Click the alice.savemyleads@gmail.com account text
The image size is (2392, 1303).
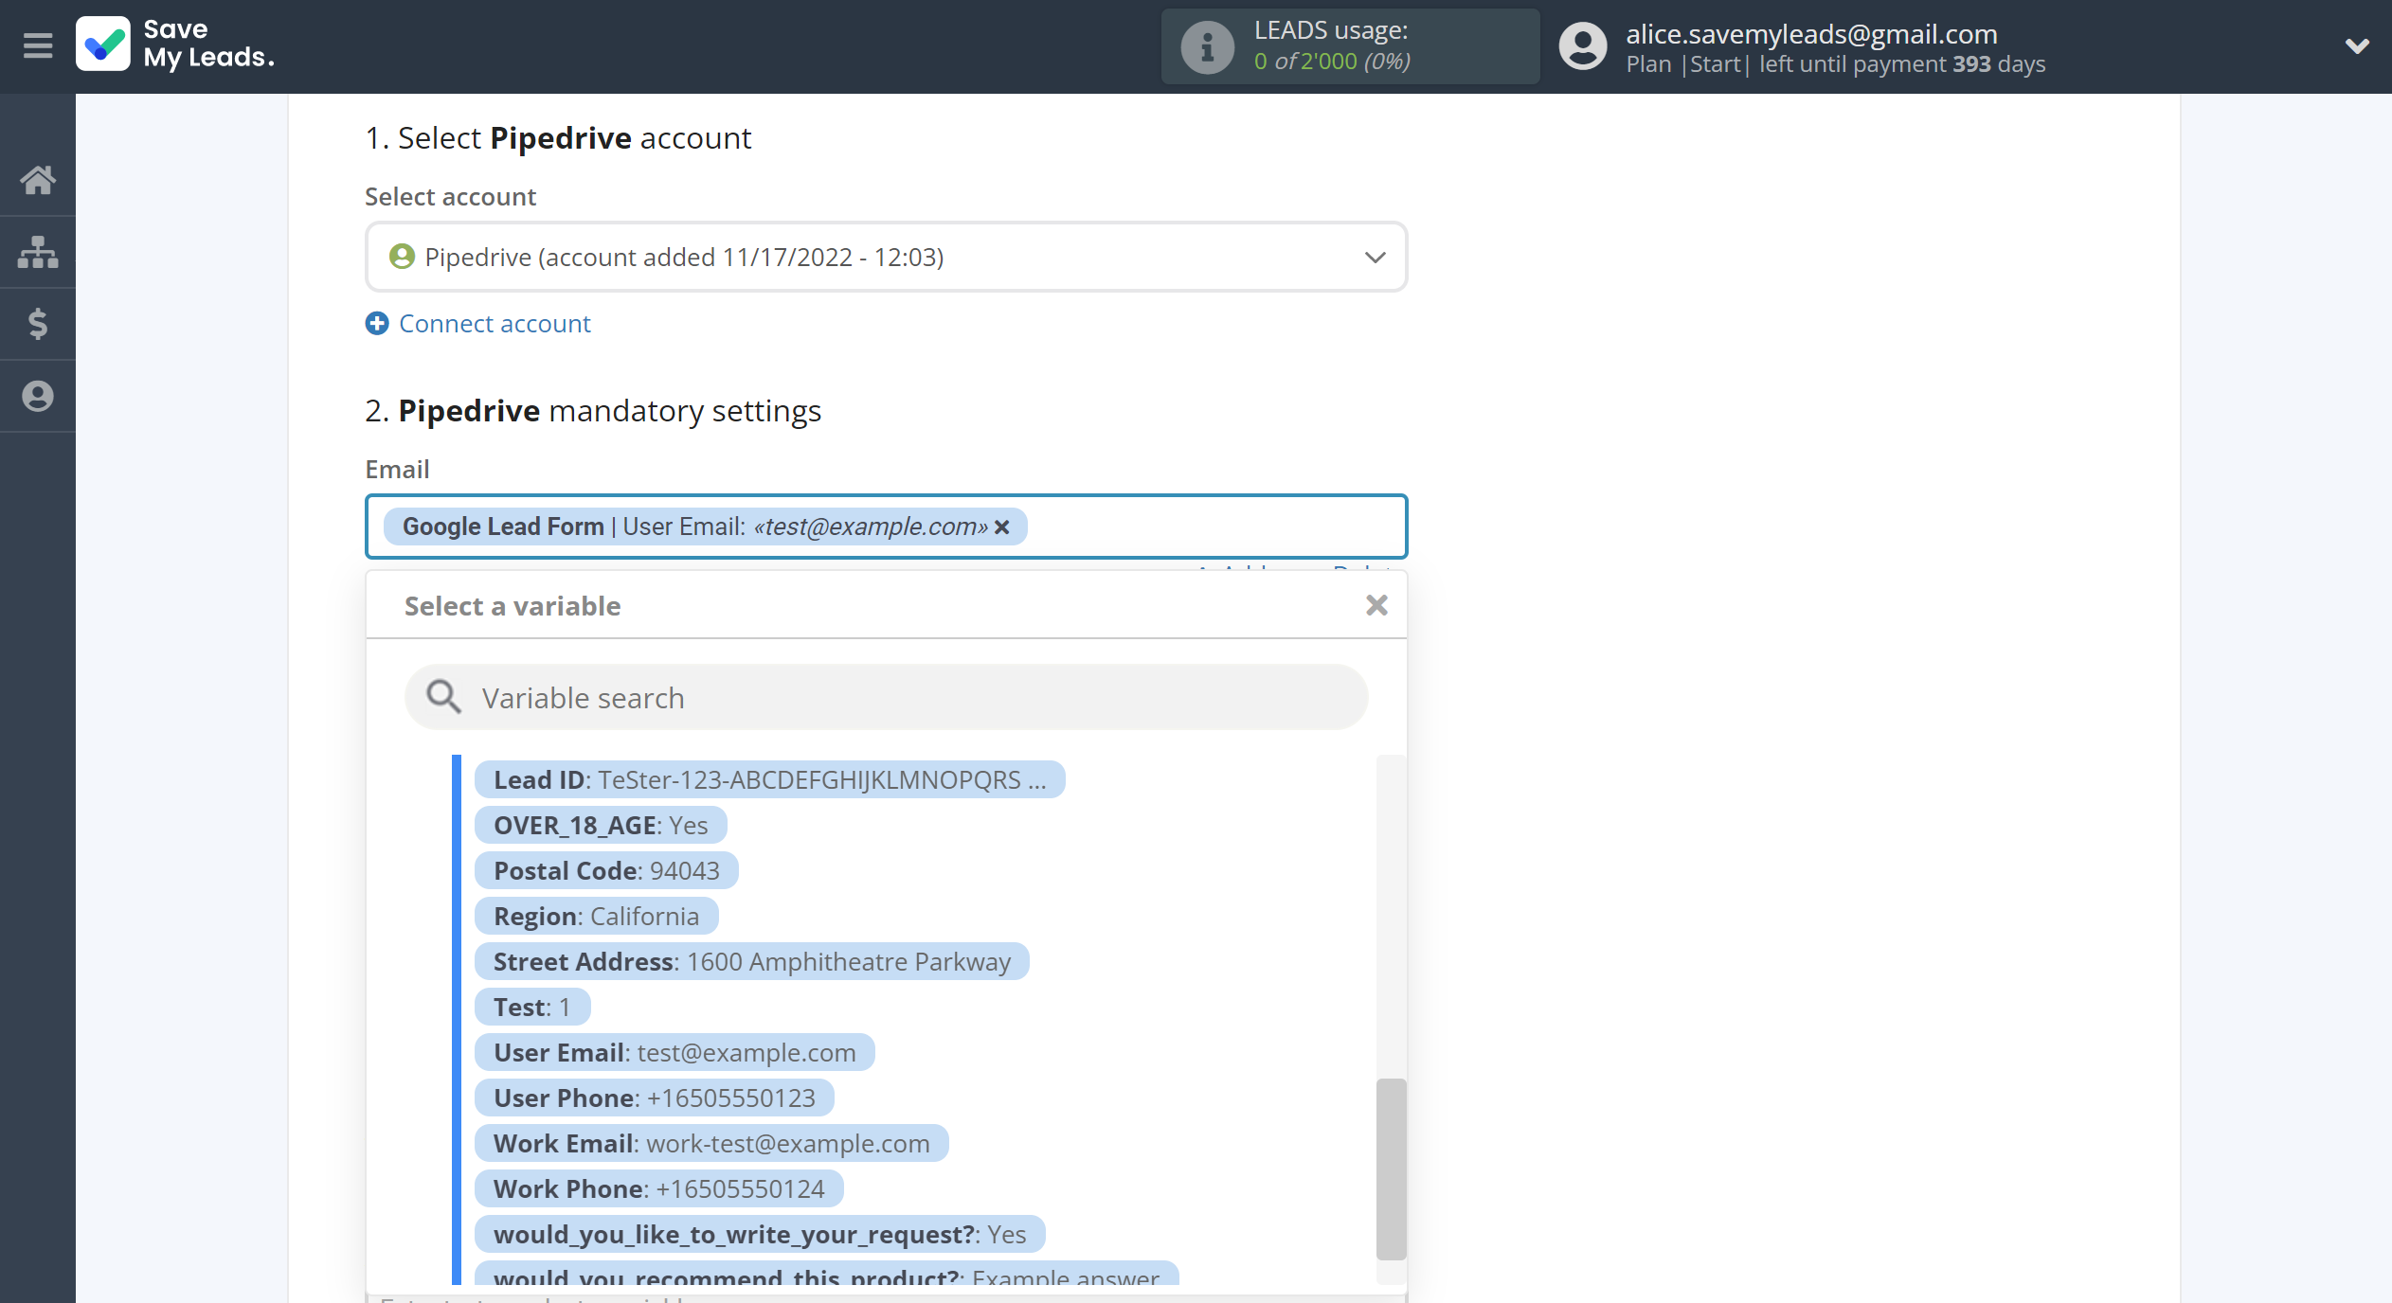1811,33
